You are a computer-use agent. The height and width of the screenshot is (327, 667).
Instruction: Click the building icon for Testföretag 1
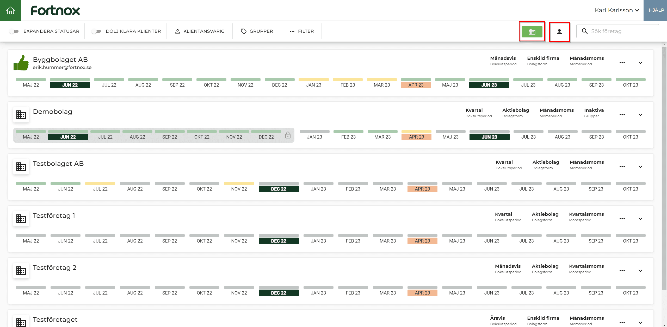[x=21, y=219]
